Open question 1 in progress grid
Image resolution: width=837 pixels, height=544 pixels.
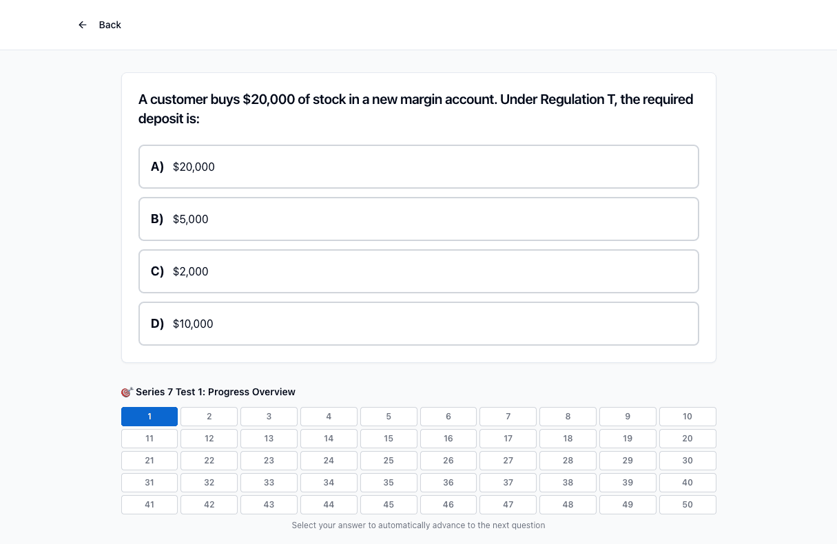tap(149, 417)
